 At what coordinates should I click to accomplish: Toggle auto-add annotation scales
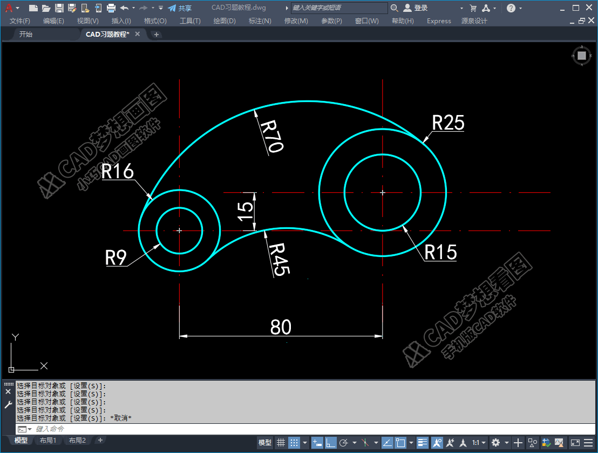(451, 443)
